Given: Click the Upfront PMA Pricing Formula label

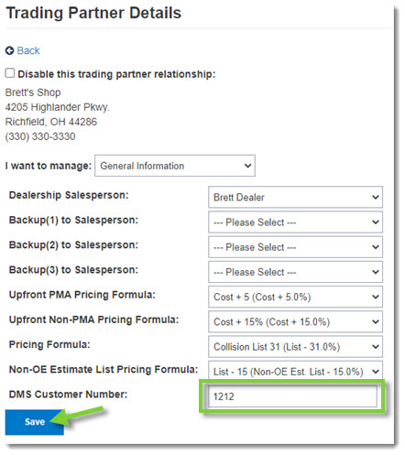Looking at the screenshot, I should pos(82,295).
